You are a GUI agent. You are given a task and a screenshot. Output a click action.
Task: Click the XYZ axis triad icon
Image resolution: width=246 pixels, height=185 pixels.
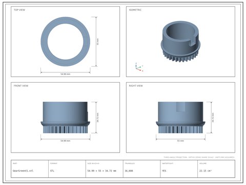click(139, 67)
